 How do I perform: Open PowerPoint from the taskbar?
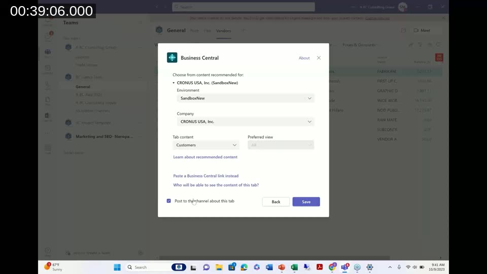point(282,267)
